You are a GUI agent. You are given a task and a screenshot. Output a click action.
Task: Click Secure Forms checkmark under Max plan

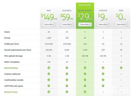point(49,92)
